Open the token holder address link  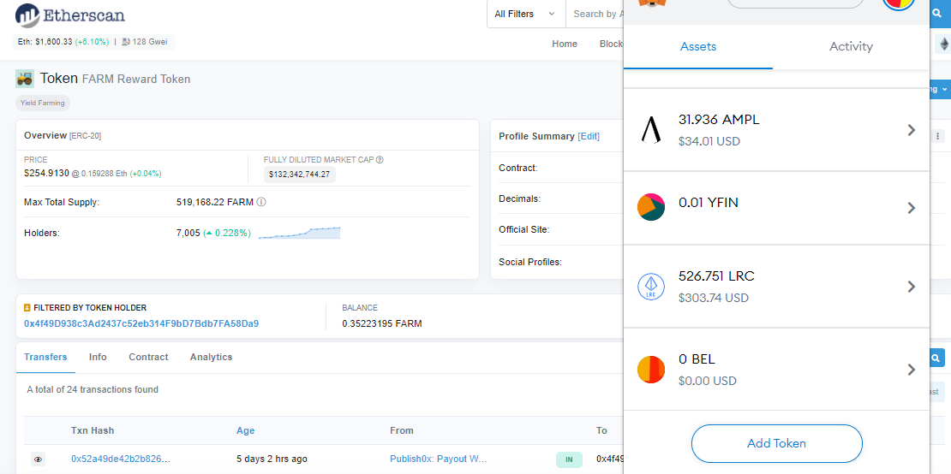pyautogui.click(x=141, y=323)
